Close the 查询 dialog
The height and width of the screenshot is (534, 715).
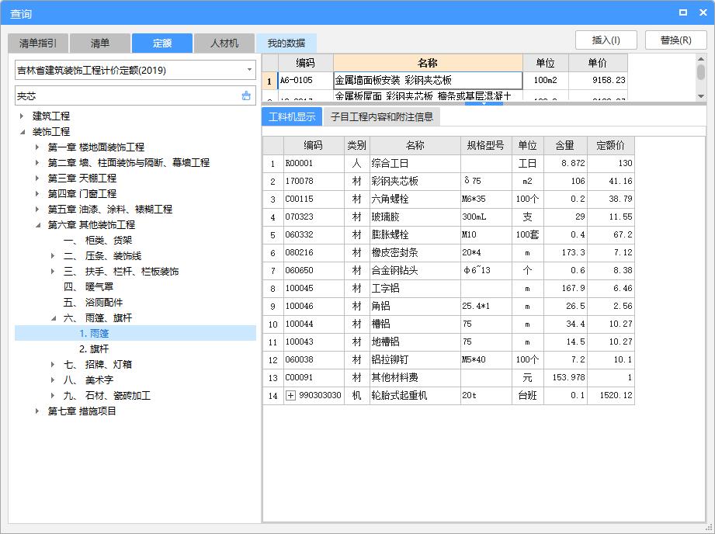point(701,12)
